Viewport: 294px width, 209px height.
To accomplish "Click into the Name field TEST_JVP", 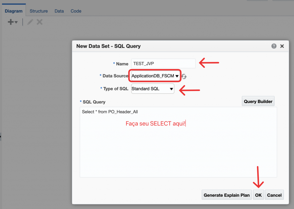I will [x=163, y=64].
